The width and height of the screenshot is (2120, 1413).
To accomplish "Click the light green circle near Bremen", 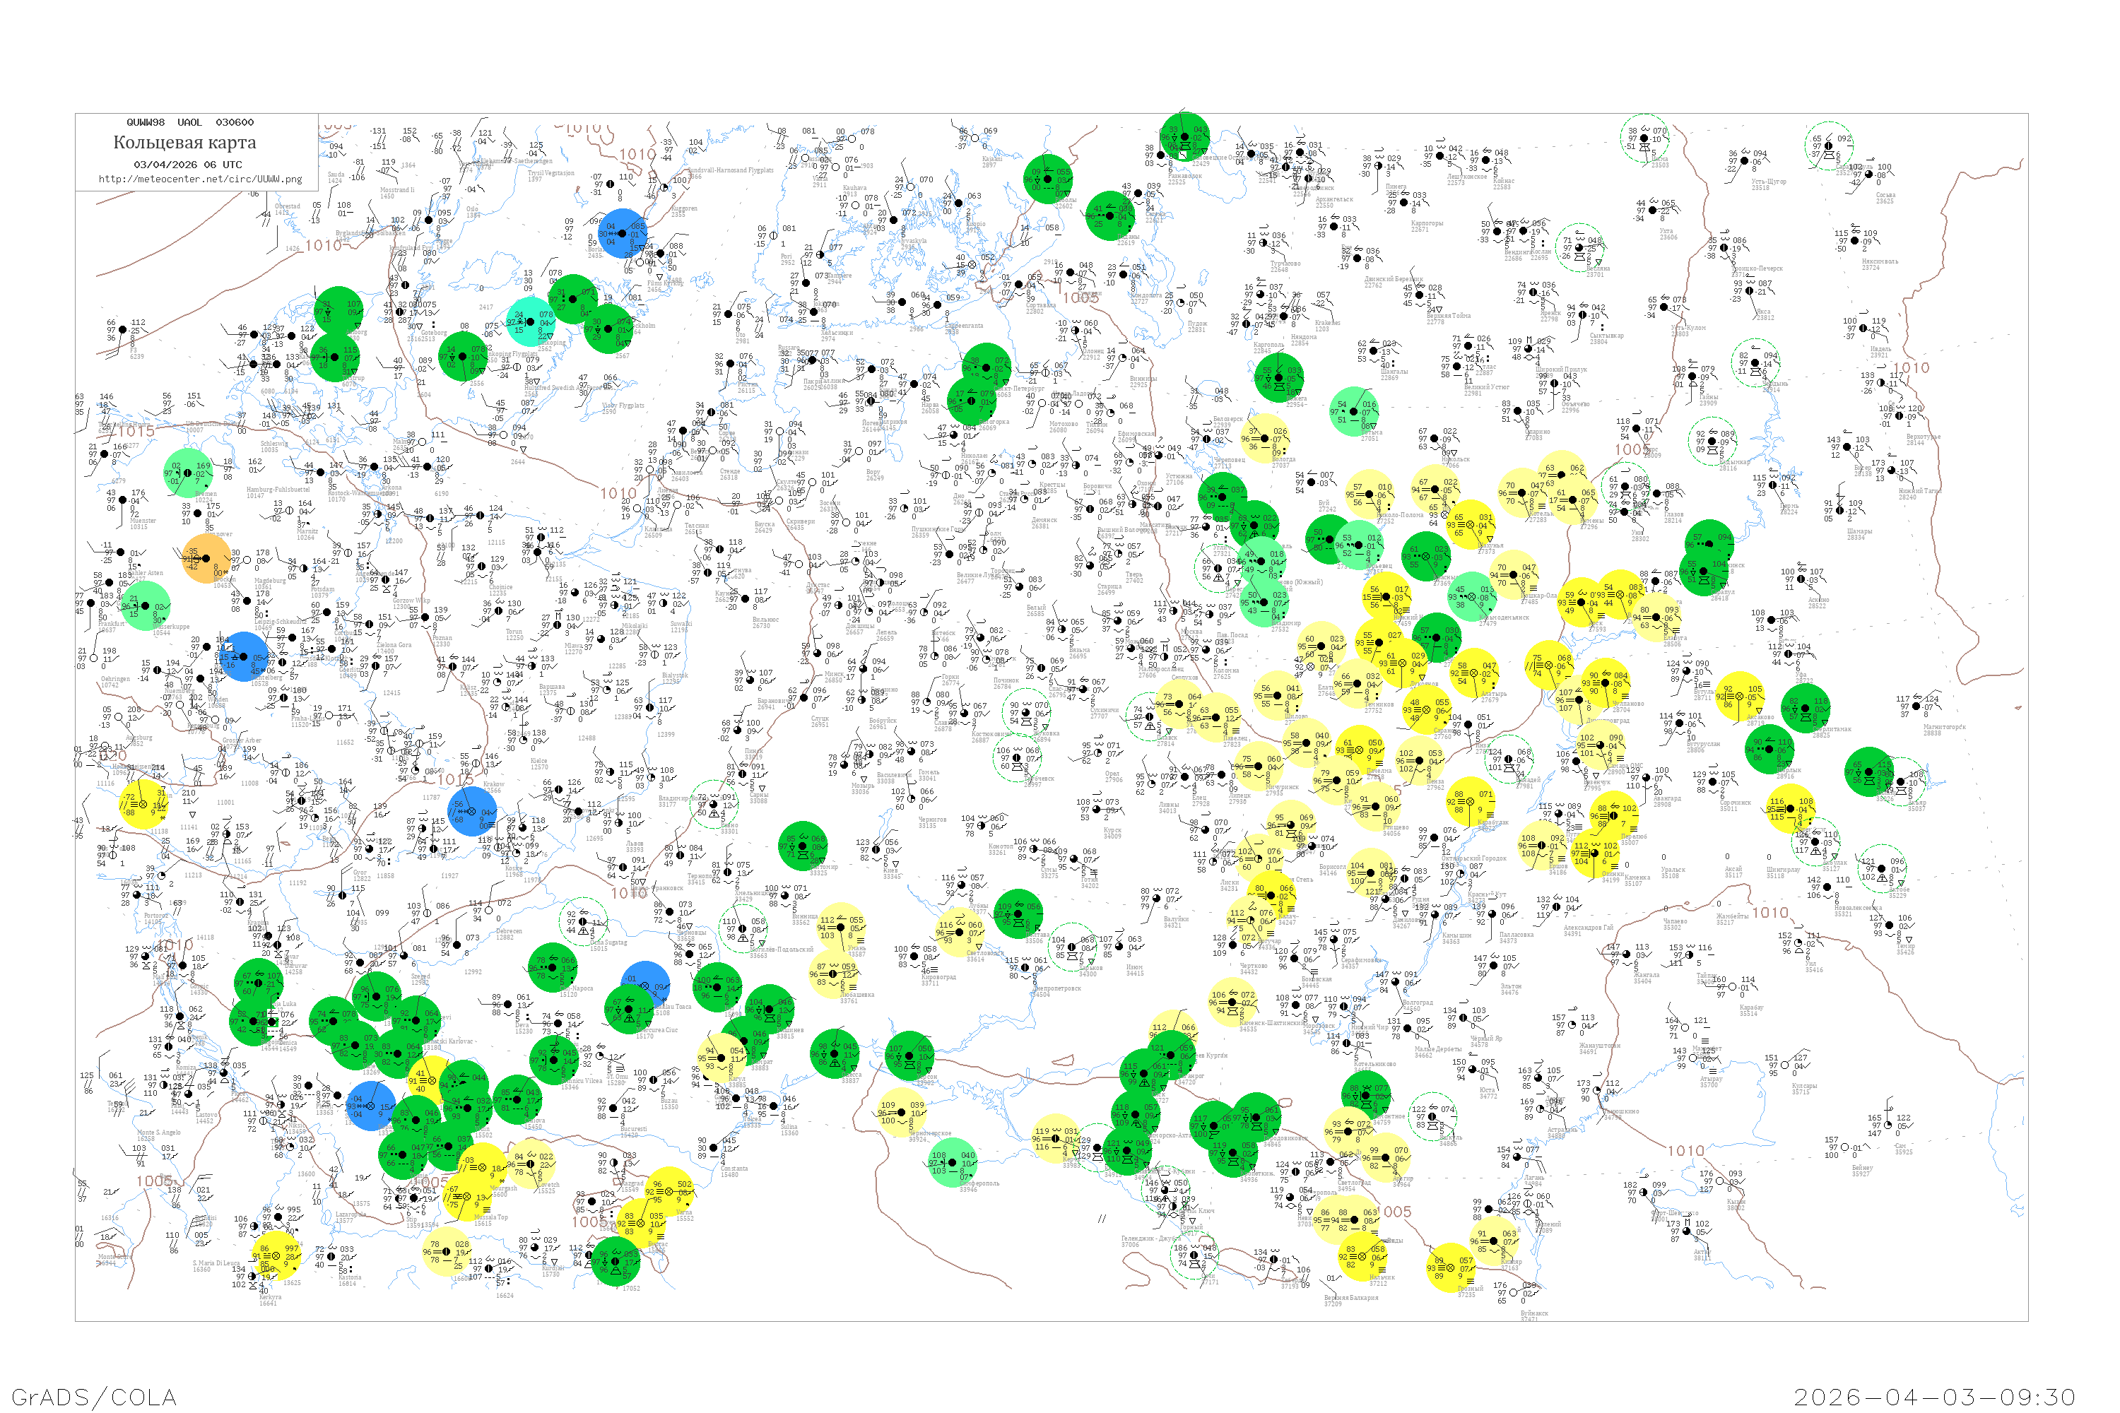I will point(187,472).
